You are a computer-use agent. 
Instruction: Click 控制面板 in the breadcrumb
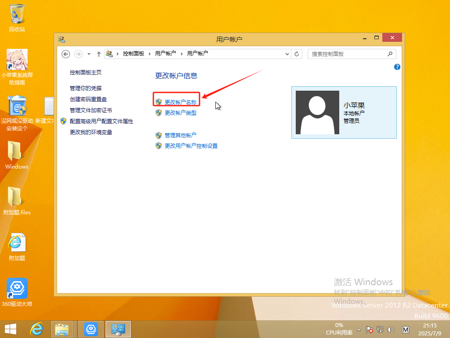tap(134, 53)
